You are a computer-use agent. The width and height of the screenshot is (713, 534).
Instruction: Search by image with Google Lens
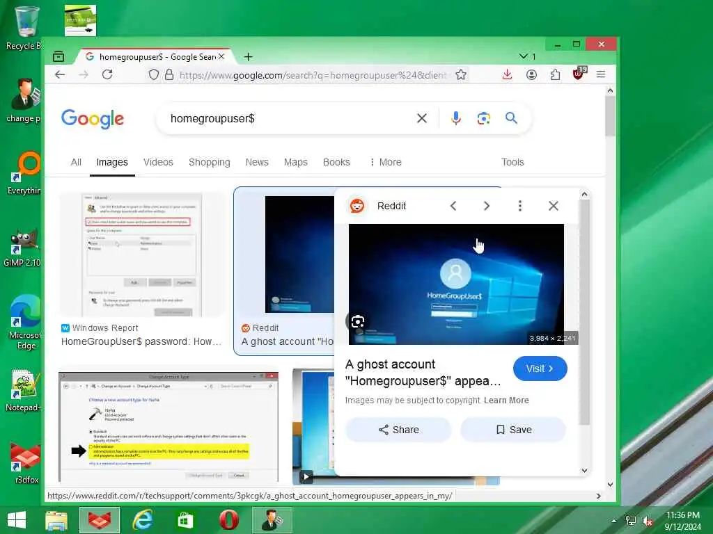(x=483, y=118)
